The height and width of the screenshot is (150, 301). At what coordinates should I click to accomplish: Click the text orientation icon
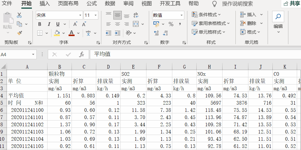129,33
